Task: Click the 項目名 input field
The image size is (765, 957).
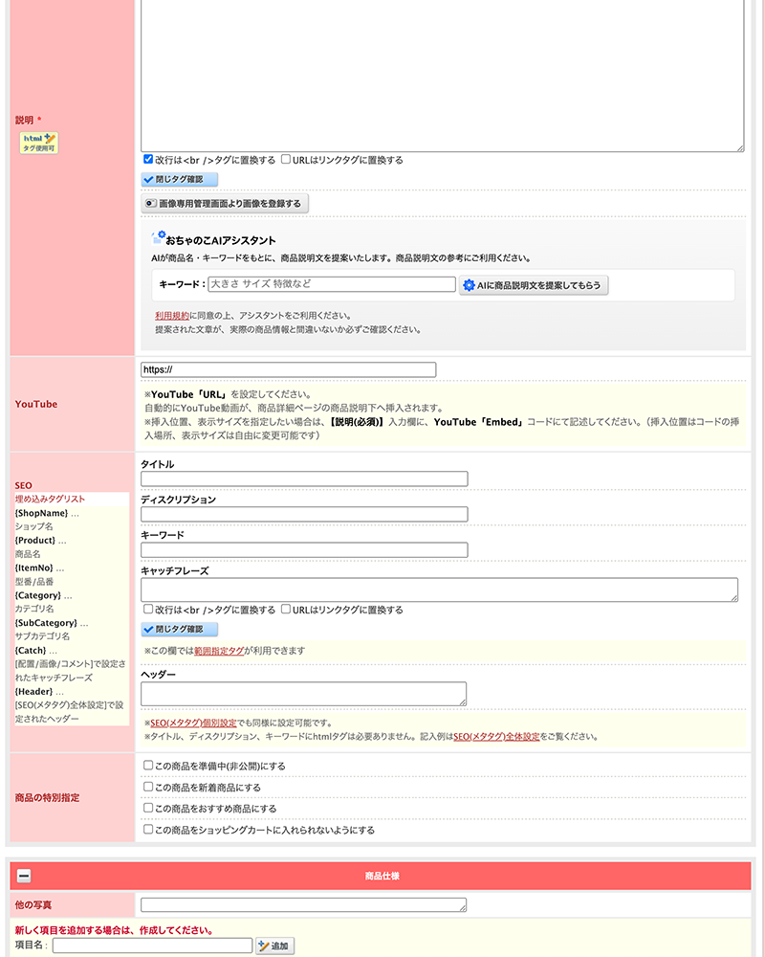Action: point(152,946)
